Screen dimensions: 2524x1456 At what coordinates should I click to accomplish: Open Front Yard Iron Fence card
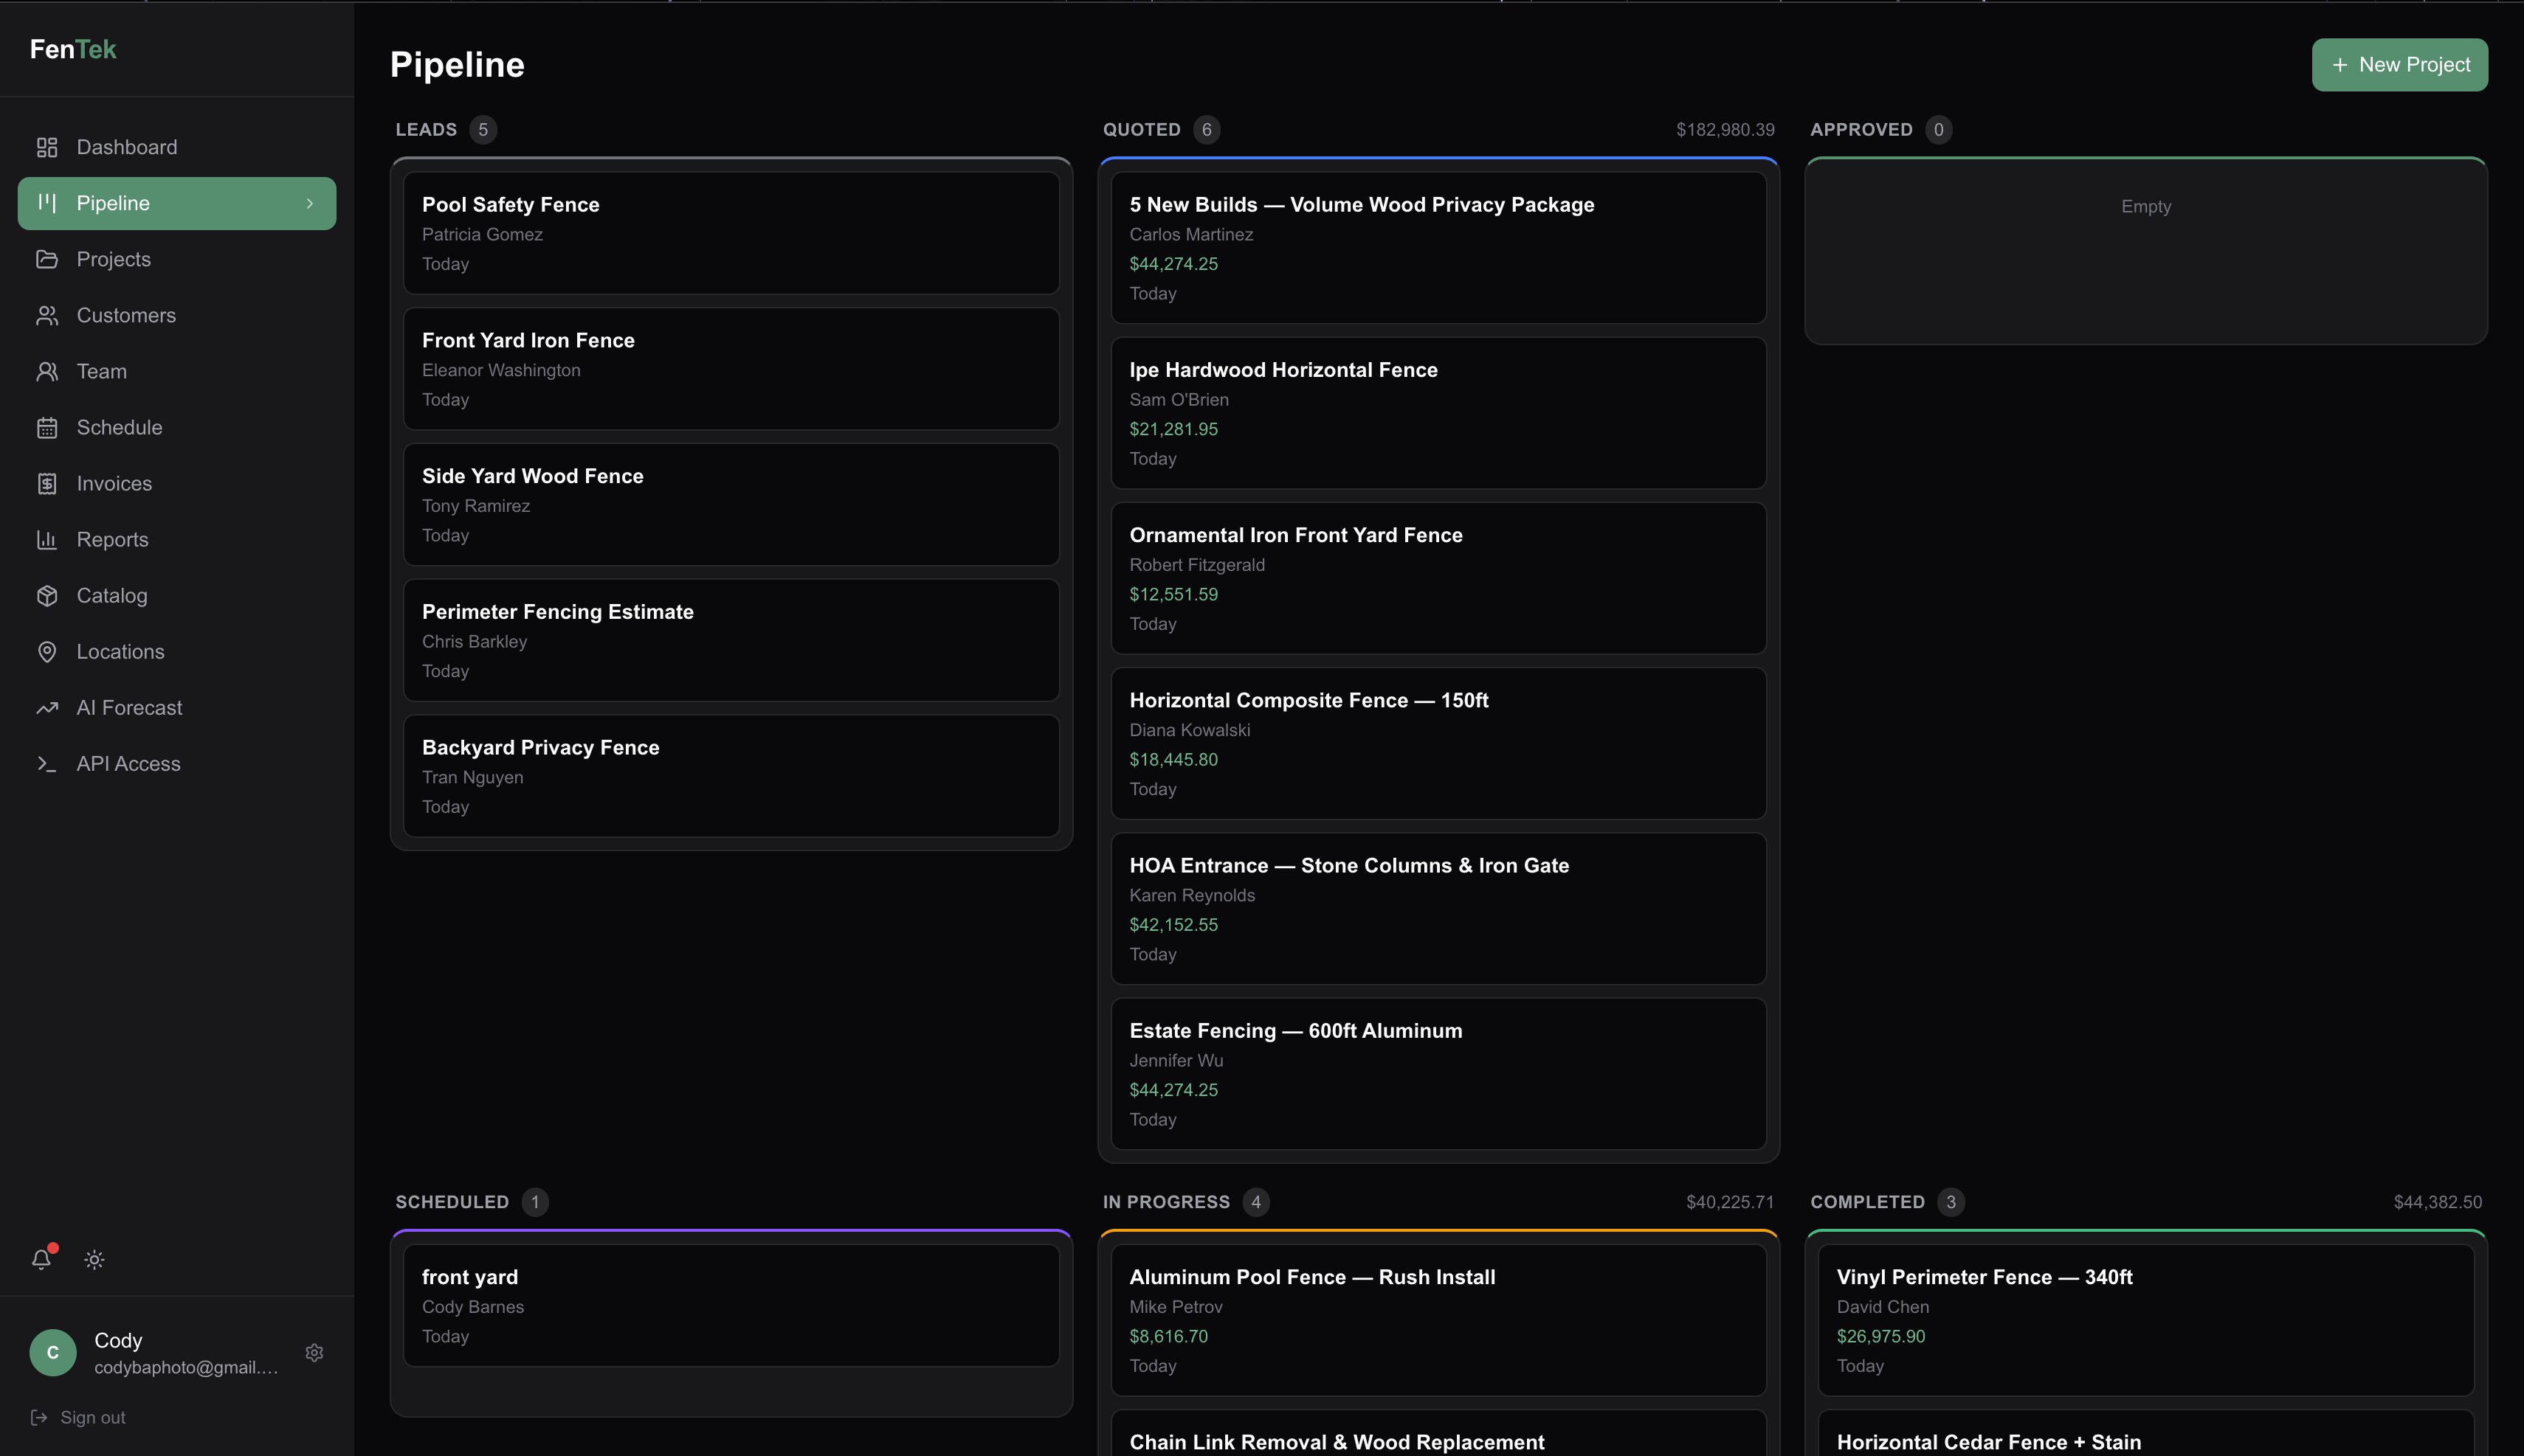coord(731,369)
